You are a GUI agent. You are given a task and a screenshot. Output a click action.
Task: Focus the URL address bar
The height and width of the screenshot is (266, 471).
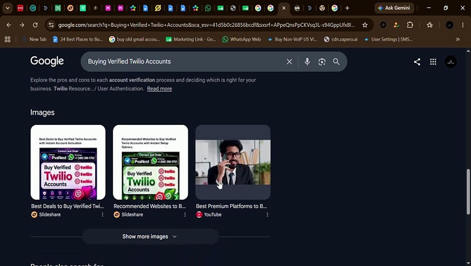pyautogui.click(x=206, y=25)
